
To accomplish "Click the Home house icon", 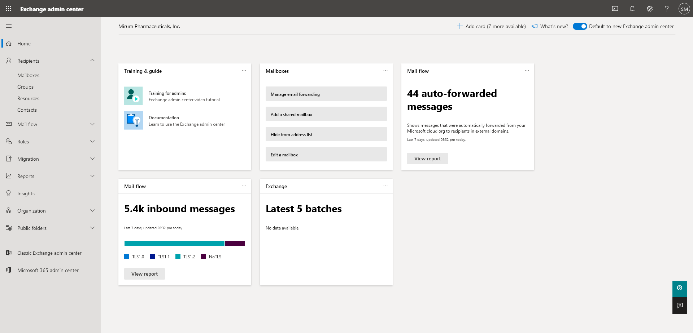I will (x=9, y=44).
